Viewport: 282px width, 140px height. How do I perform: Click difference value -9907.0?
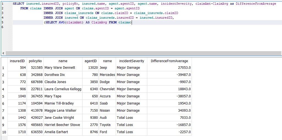coord(169,82)
